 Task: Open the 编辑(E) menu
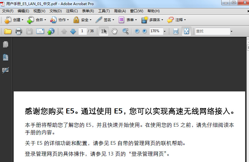[x=23, y=11]
